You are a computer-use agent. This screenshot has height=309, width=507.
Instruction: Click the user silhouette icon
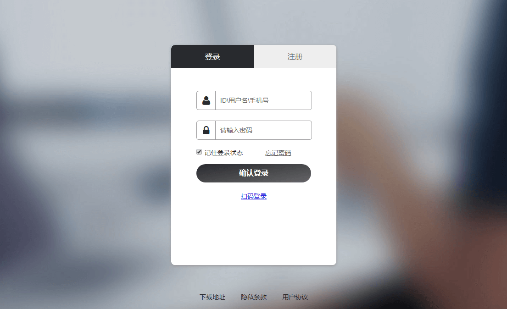[206, 100]
